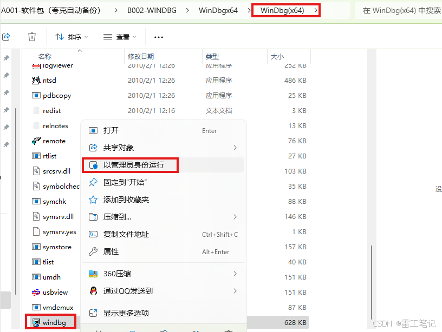
Task: Click the navigation pane scrollbar
Action: click(x=16, y=201)
